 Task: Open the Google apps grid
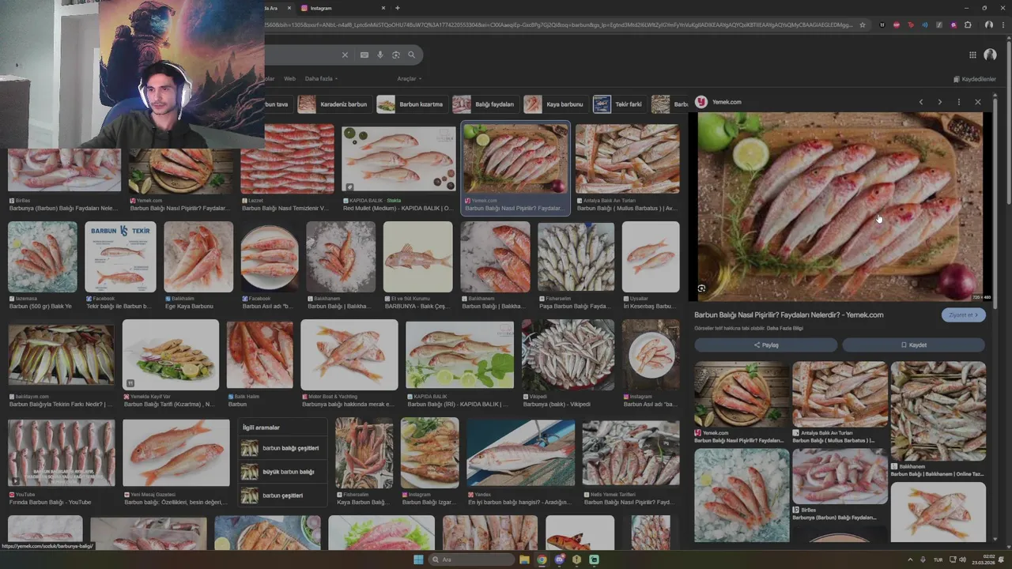point(972,55)
